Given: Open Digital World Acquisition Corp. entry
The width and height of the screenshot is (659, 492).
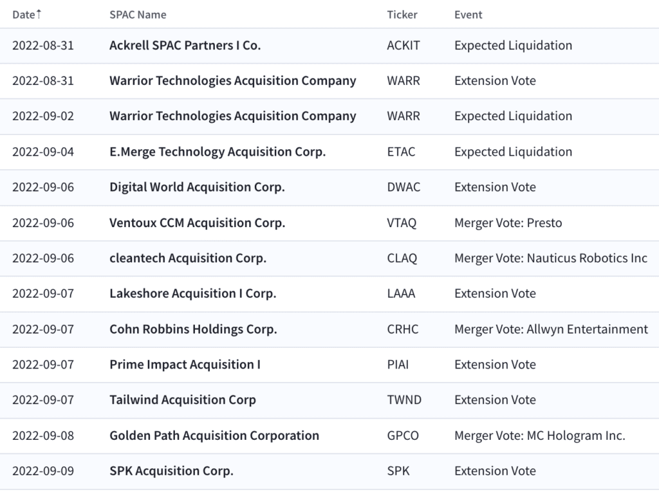Looking at the screenshot, I should coord(197,187).
